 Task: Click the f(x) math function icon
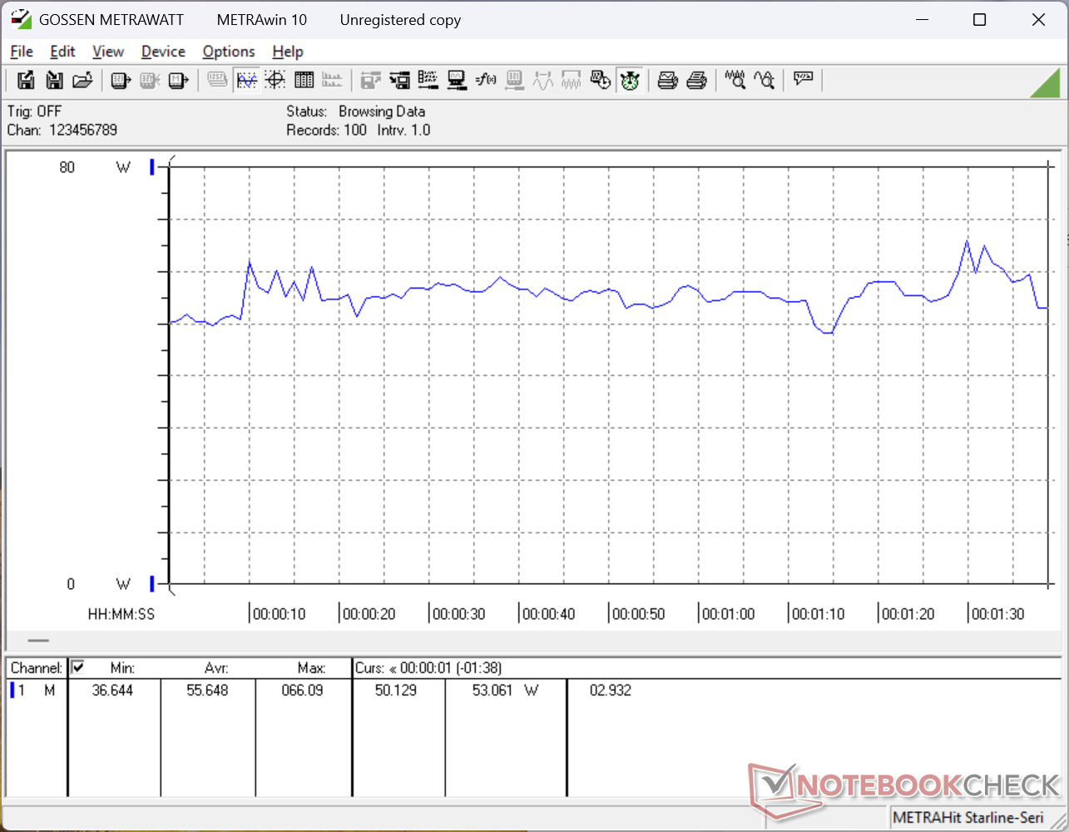point(486,80)
